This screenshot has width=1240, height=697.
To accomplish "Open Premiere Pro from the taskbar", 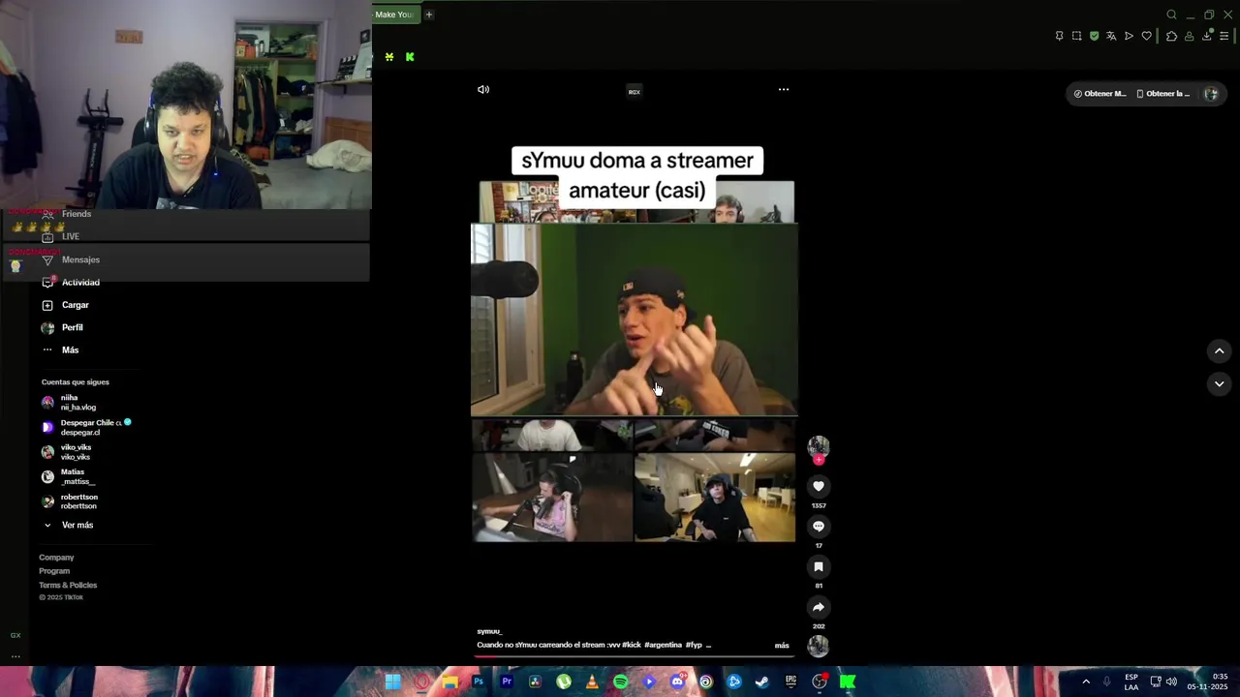I will click(507, 682).
